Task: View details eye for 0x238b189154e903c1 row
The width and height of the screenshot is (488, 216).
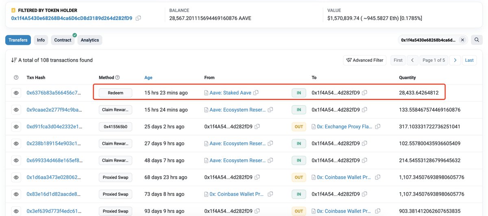Action: [16, 143]
